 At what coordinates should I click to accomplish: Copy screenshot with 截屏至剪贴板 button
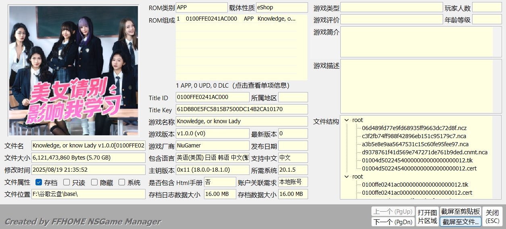click(460, 212)
